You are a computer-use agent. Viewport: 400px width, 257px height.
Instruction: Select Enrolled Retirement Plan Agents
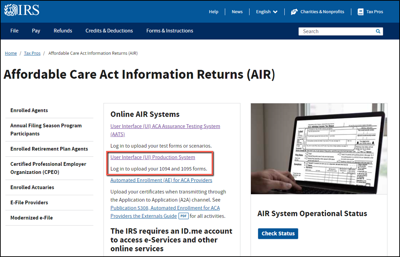pos(49,149)
